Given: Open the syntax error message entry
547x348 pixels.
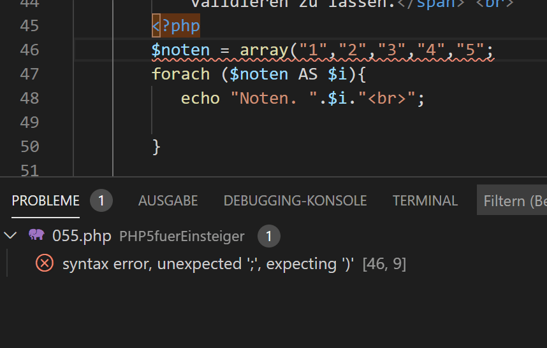Looking at the screenshot, I should pyautogui.click(x=208, y=264).
